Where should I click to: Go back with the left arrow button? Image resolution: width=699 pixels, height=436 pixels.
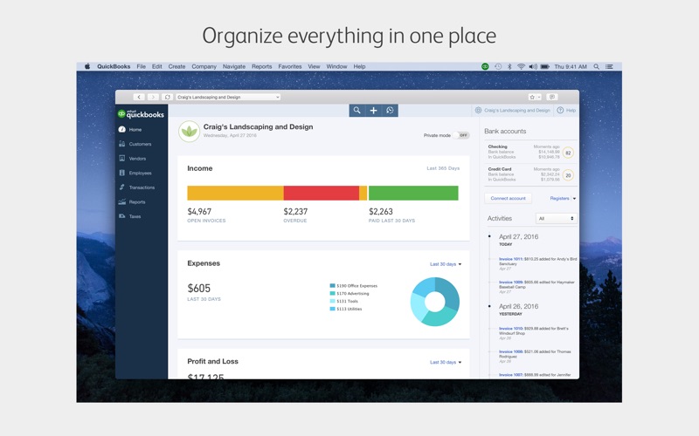coord(139,97)
